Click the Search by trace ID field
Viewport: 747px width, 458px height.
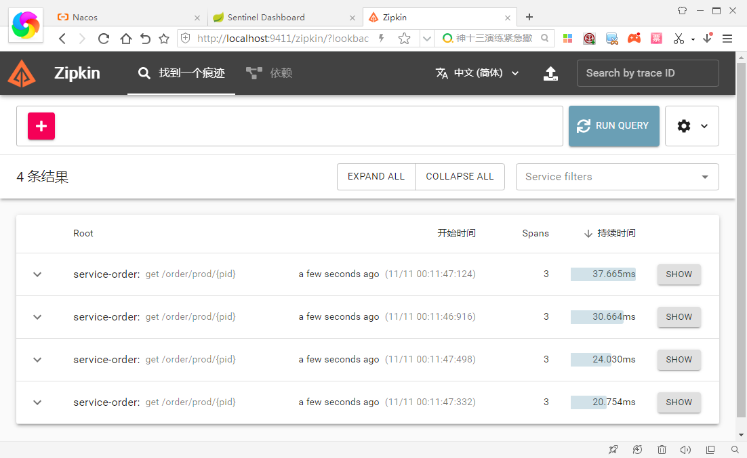[647, 73]
